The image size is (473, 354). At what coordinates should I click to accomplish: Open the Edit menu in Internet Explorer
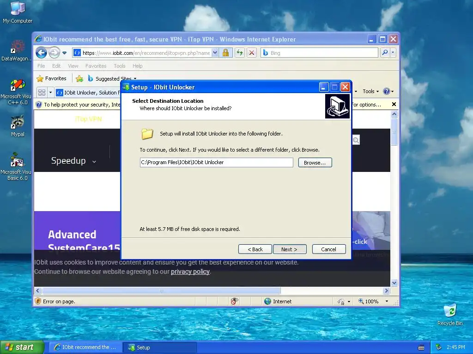(x=56, y=66)
